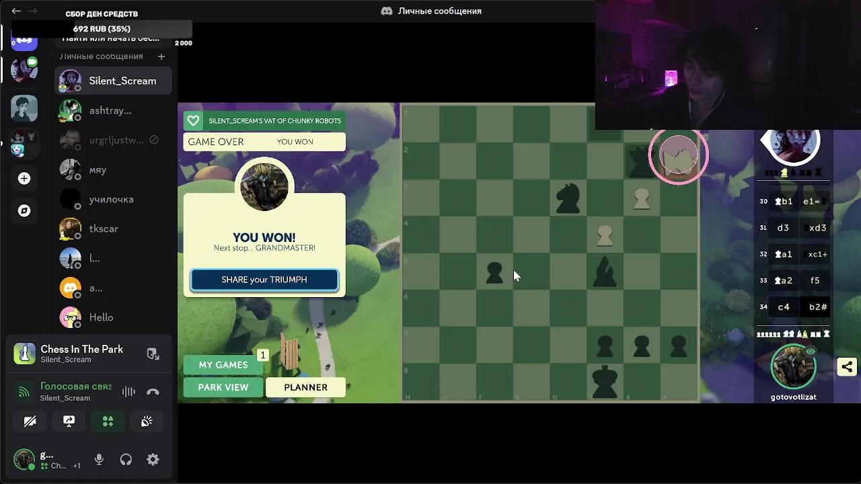The height and width of the screenshot is (484, 861).
Task: Open user settings gear
Action: point(153,460)
